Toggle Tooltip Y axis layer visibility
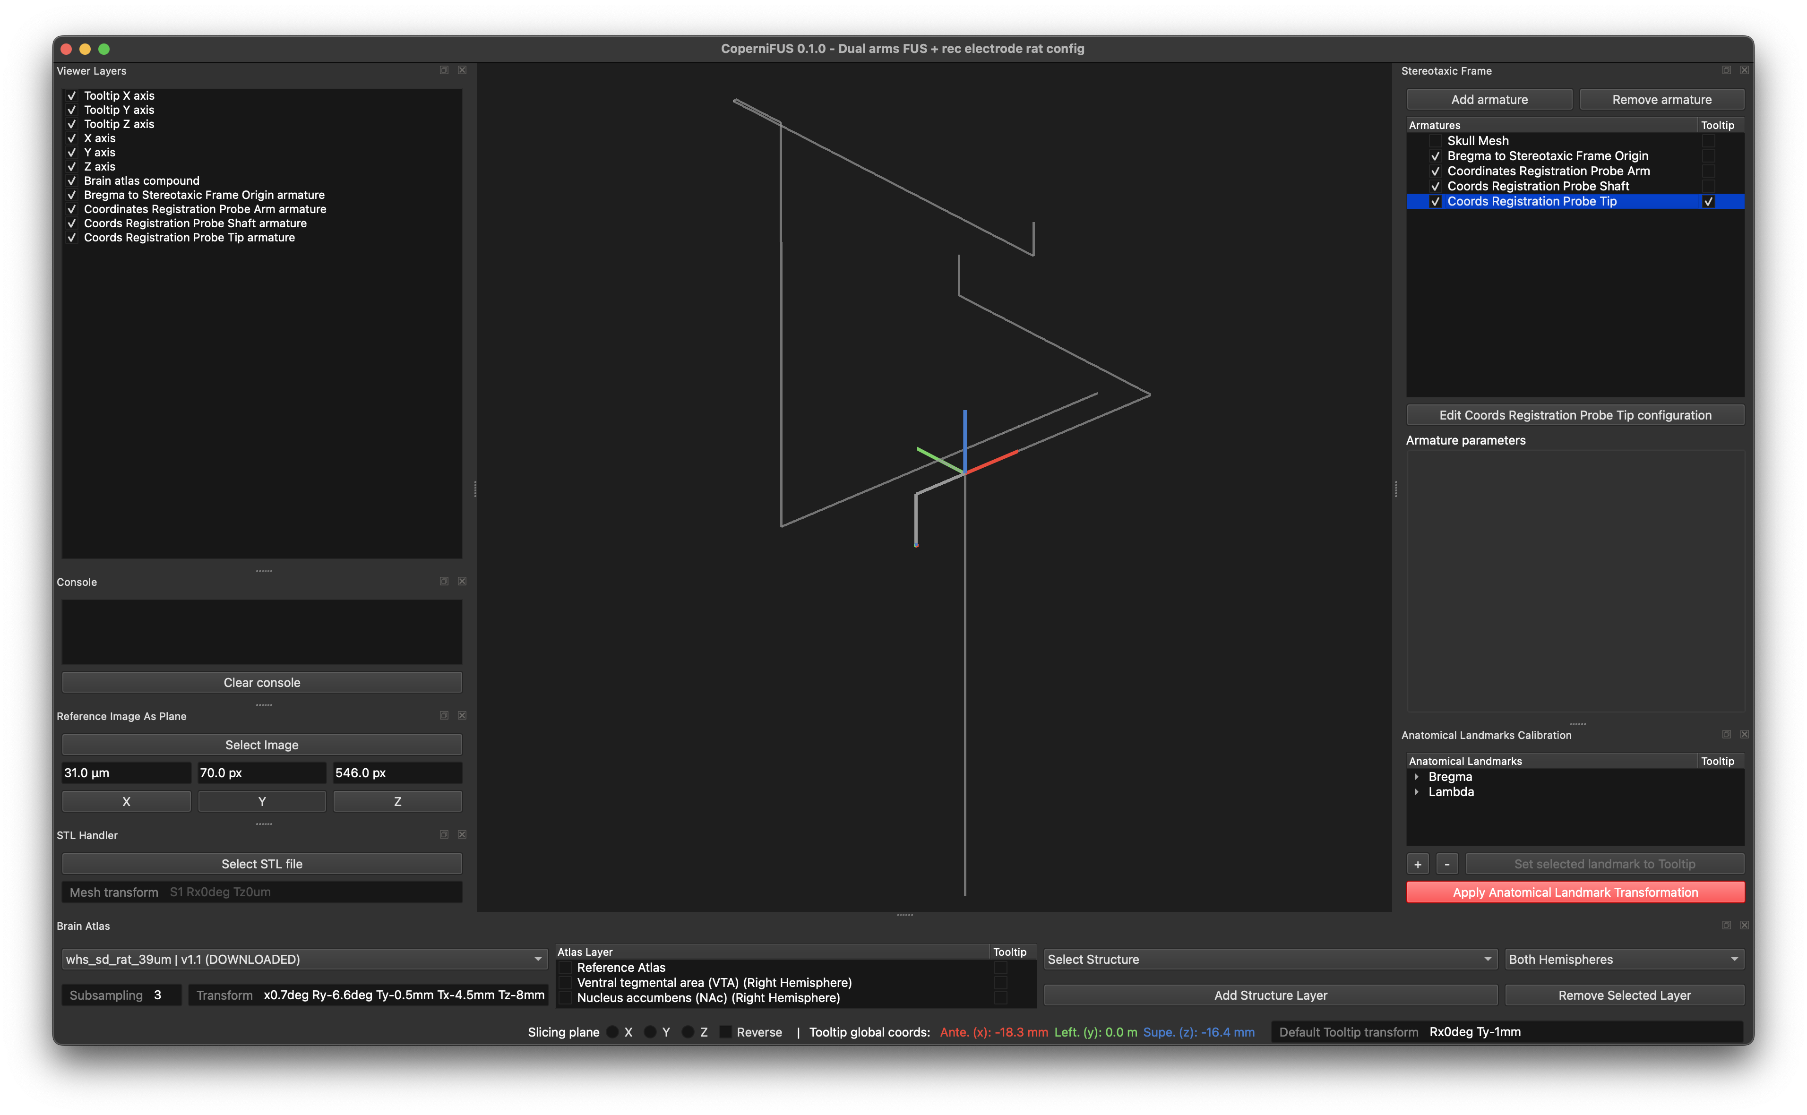 tap(71, 110)
